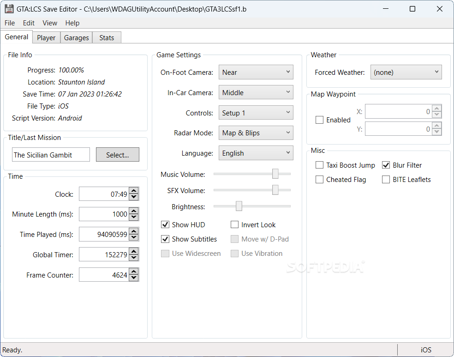This screenshot has width=454, height=357.
Task: Disable the Blur Filter checkbox
Action: 386,165
